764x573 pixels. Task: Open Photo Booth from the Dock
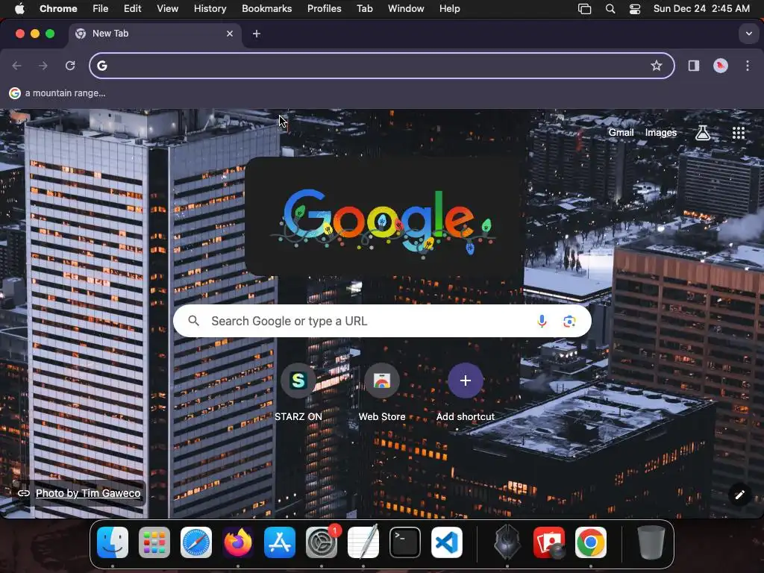coord(549,542)
